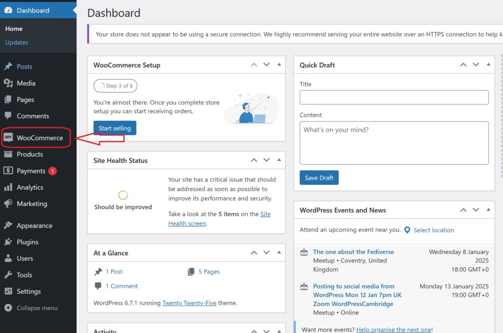Focus the Quick Draft Title field
Screen dimensions: 503x333
[x=394, y=97]
